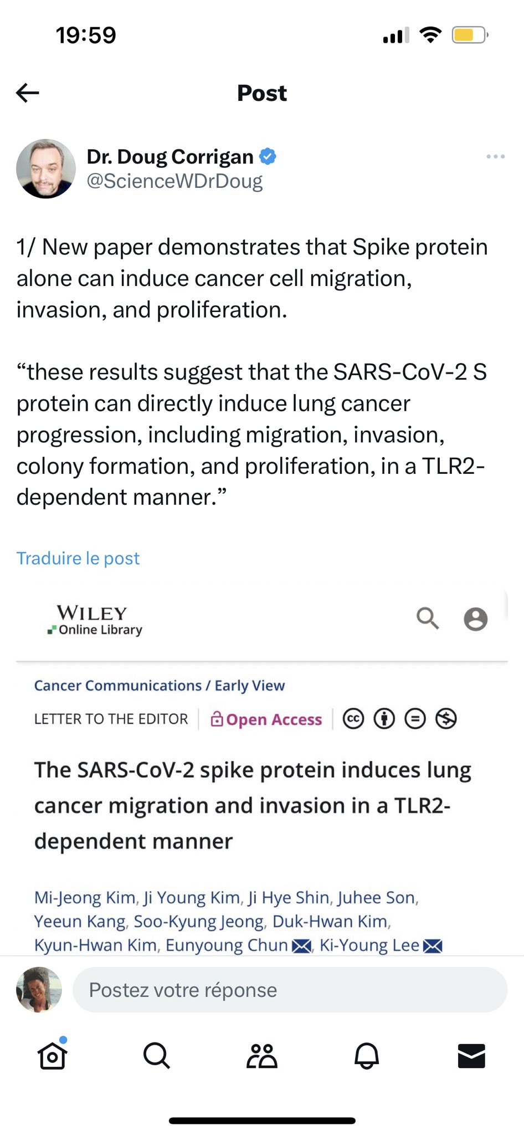Open the Messages envelope tab
Screen dimensions: 524x1135
point(471,1055)
